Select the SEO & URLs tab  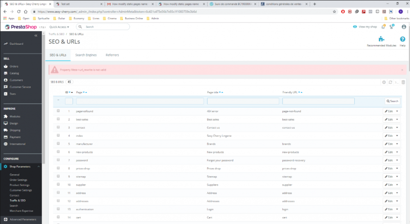pyautogui.click(x=58, y=55)
